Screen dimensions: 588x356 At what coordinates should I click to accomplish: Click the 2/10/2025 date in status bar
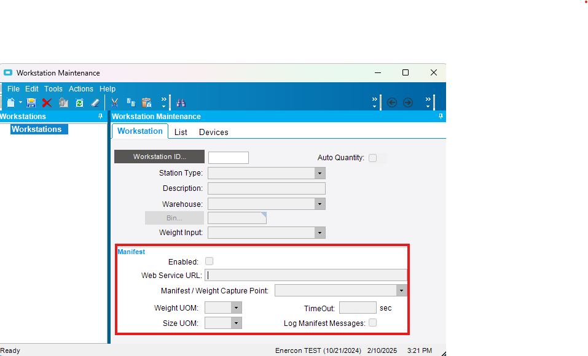click(x=382, y=350)
